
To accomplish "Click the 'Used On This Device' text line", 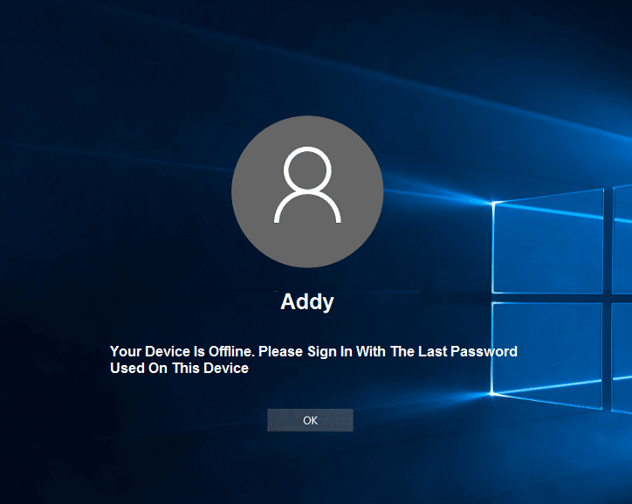I will pos(179,369).
